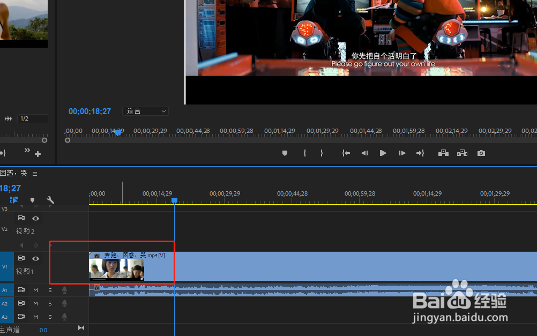Export frame with camera icon
Image resolution: width=537 pixels, height=336 pixels.
(x=481, y=153)
